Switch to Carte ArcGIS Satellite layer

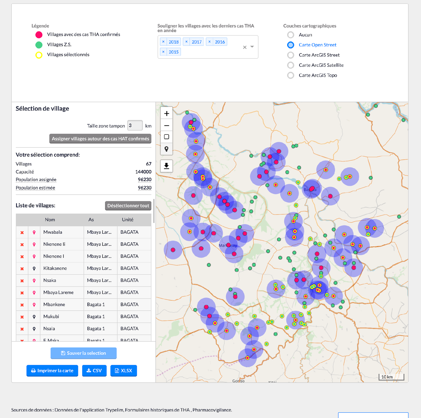click(x=290, y=65)
